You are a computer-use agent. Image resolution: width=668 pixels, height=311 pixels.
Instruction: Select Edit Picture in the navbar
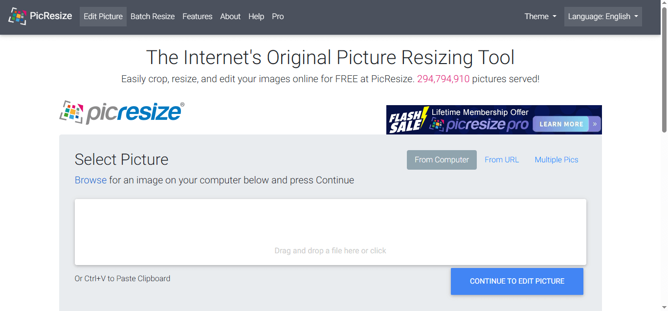click(103, 16)
